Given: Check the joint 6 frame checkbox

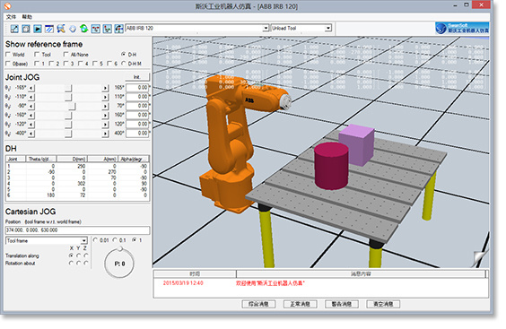Looking at the screenshot, I should point(109,64).
